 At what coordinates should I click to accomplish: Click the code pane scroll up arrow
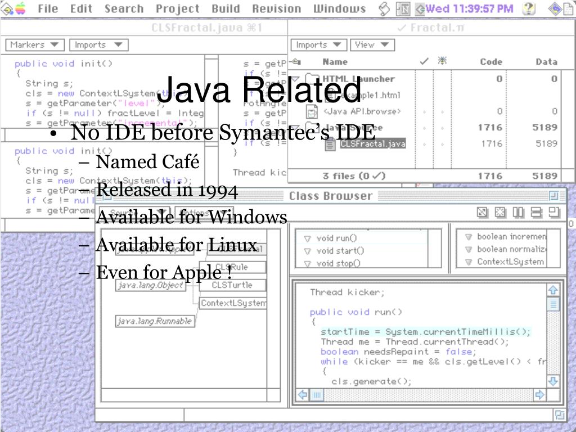pos(553,290)
